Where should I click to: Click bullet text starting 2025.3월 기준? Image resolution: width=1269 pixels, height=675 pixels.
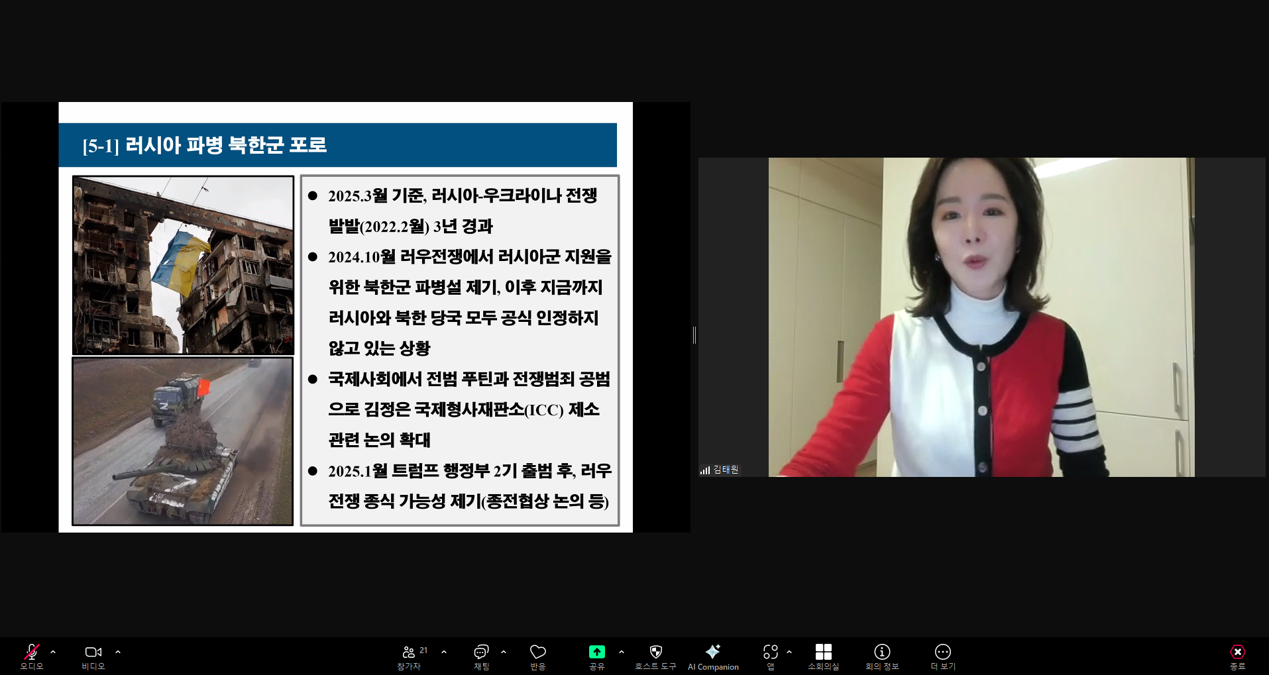463,211
